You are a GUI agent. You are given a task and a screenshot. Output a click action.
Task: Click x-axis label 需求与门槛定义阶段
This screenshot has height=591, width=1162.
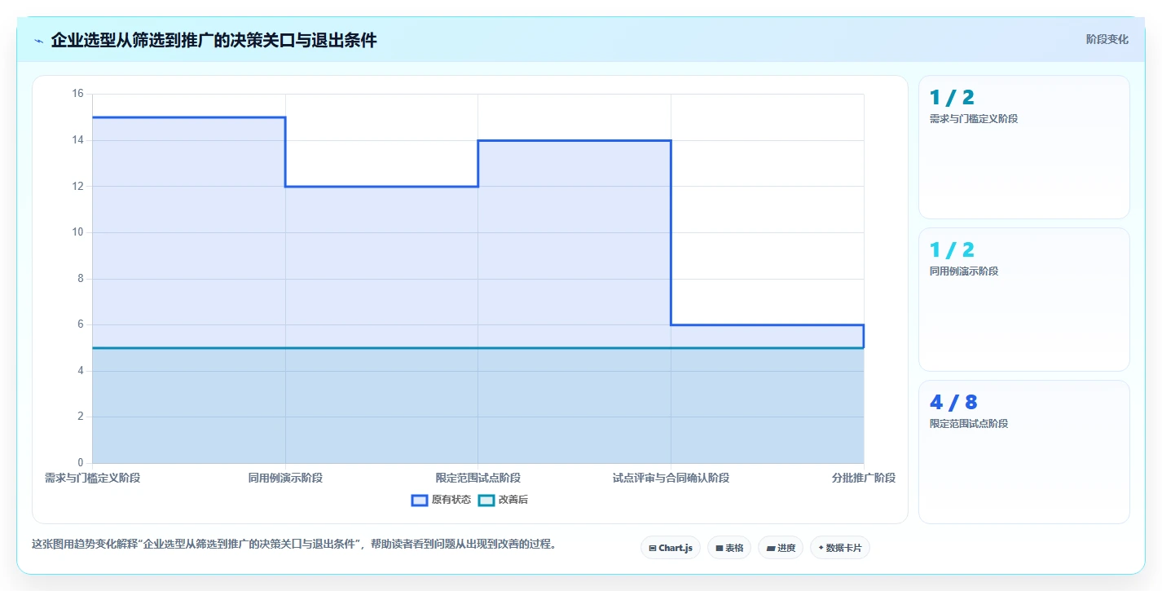coord(92,478)
